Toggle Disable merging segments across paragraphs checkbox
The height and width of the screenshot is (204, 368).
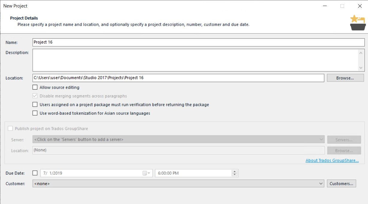click(x=35, y=96)
